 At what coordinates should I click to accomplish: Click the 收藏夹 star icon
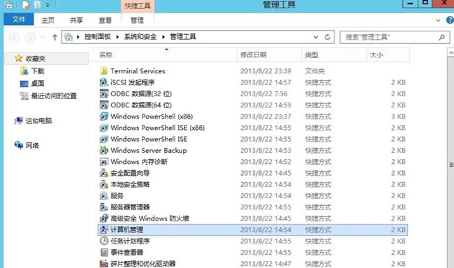(x=19, y=59)
